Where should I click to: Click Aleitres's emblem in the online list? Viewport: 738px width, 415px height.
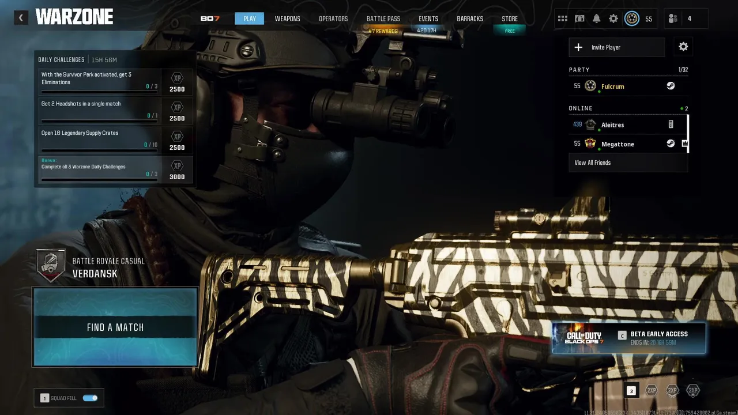(590, 124)
